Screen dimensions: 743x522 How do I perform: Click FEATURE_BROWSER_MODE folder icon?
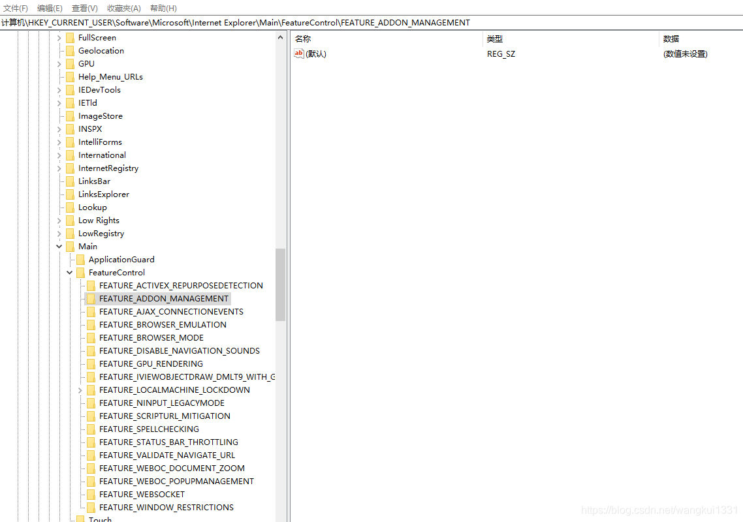(x=91, y=338)
